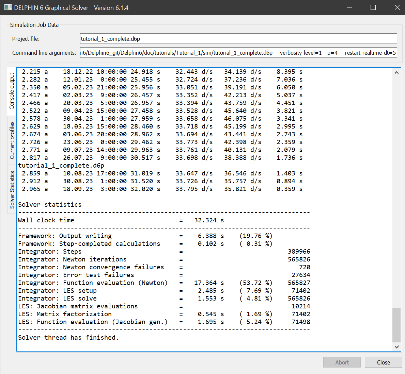This screenshot has width=405, height=374.
Task: Click the console scrollbar down arrow
Action: click(396, 347)
